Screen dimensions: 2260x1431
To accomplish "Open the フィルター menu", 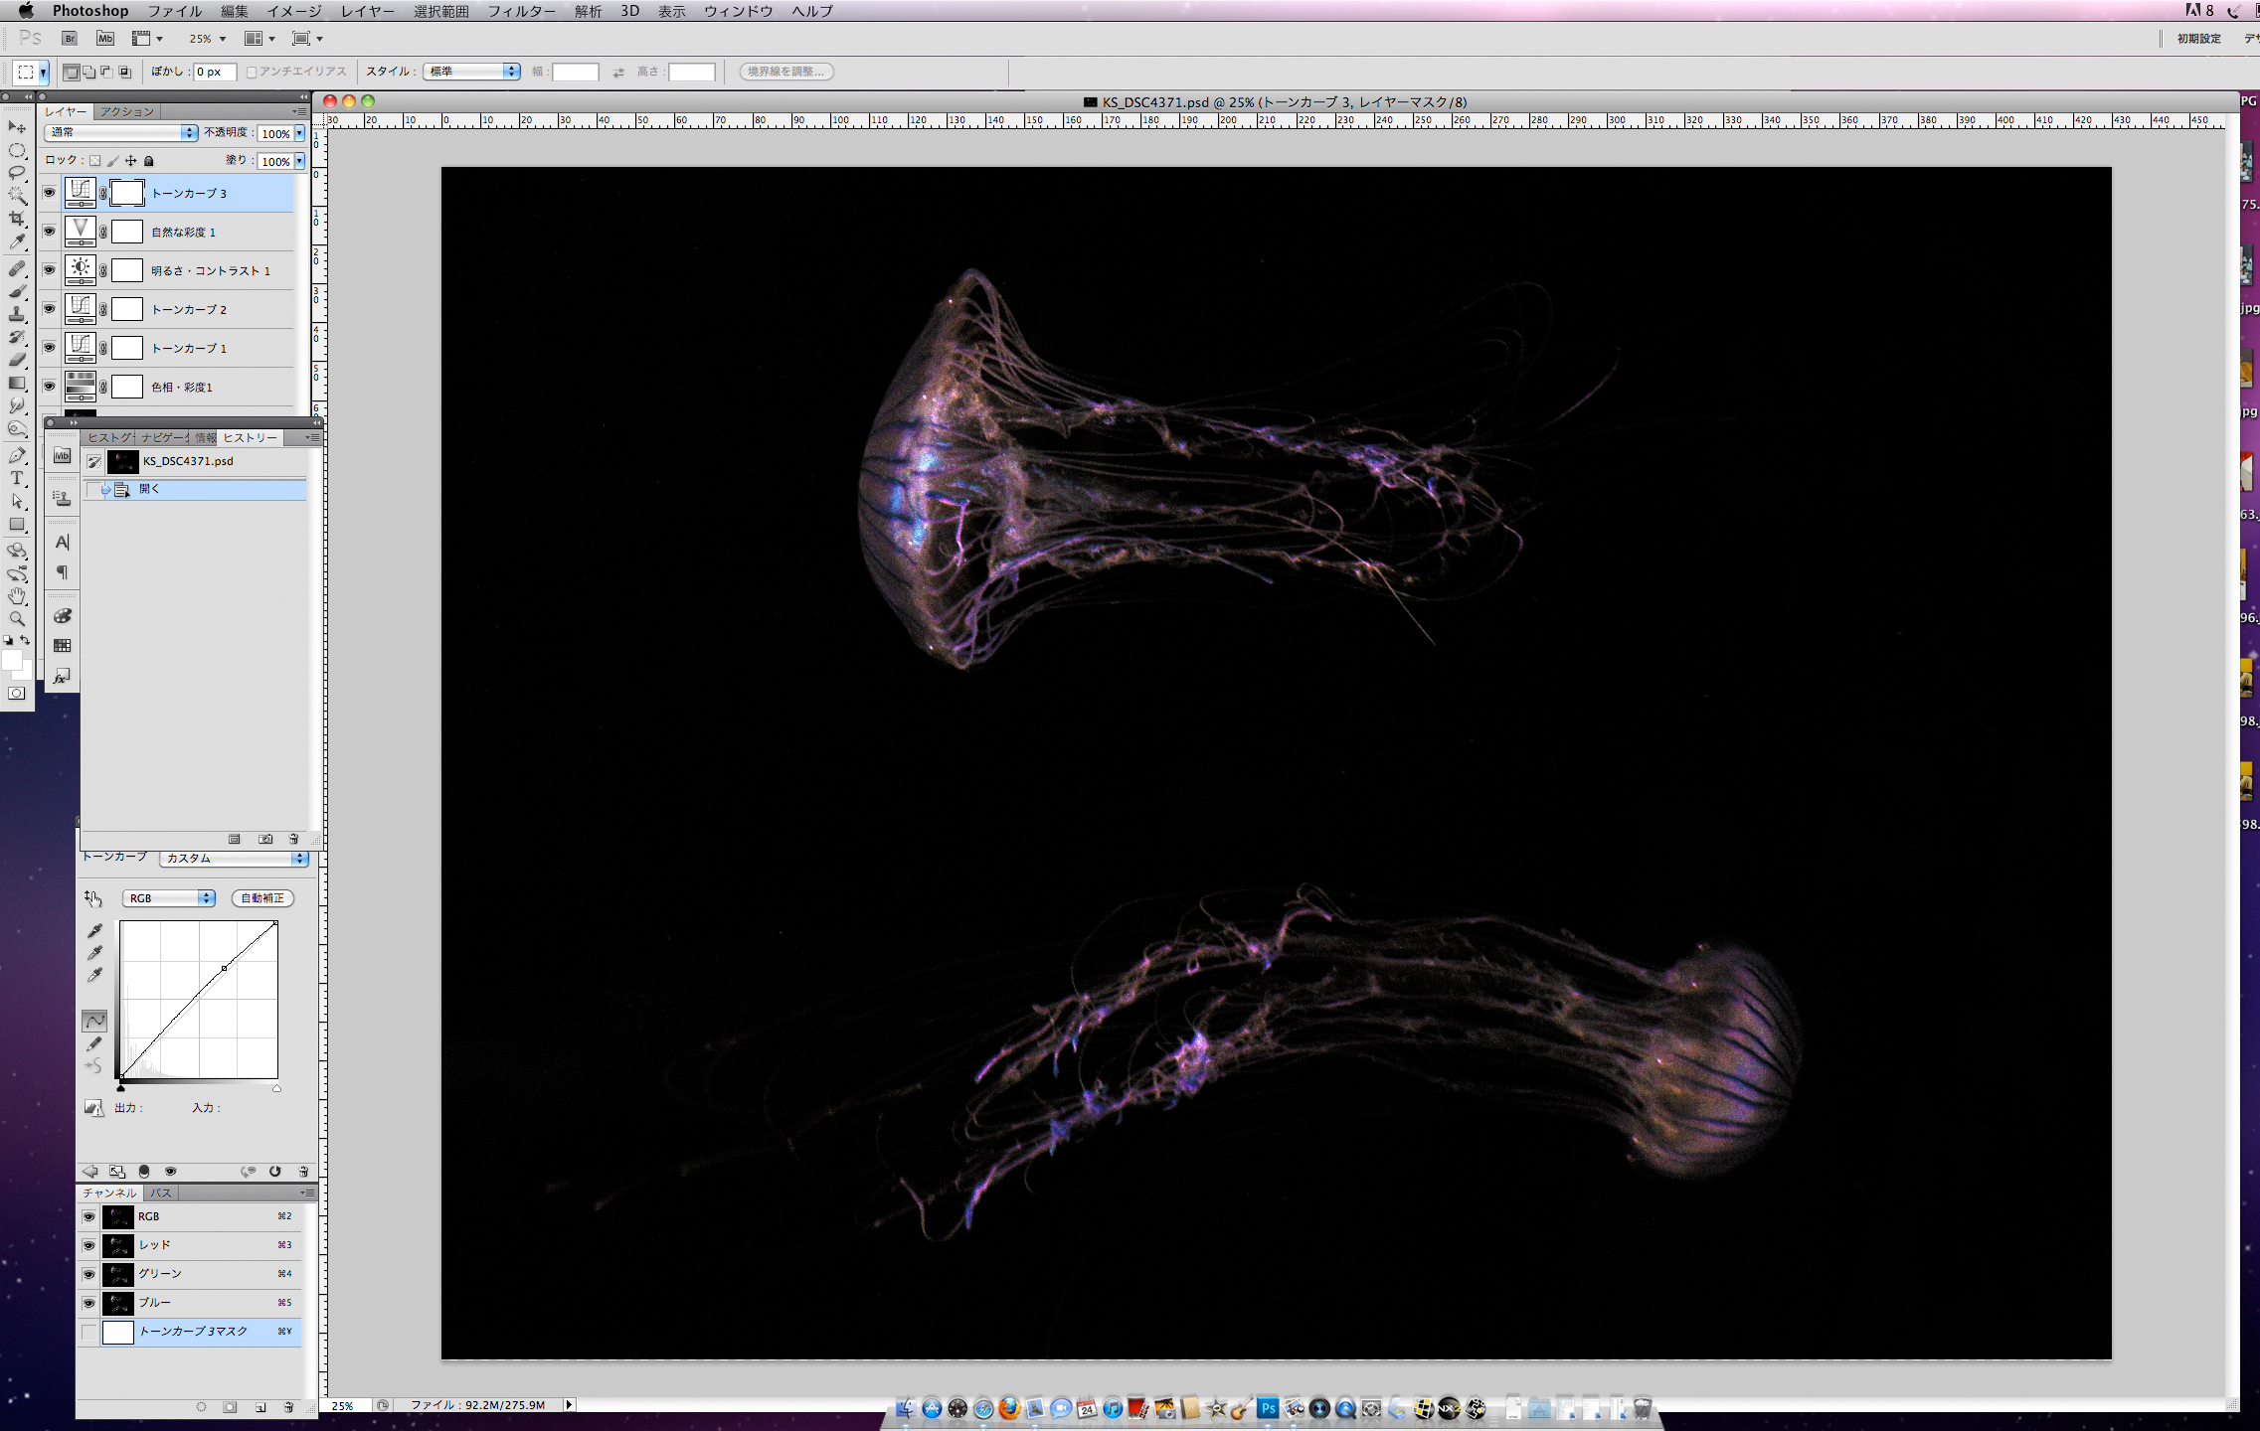I will (521, 11).
